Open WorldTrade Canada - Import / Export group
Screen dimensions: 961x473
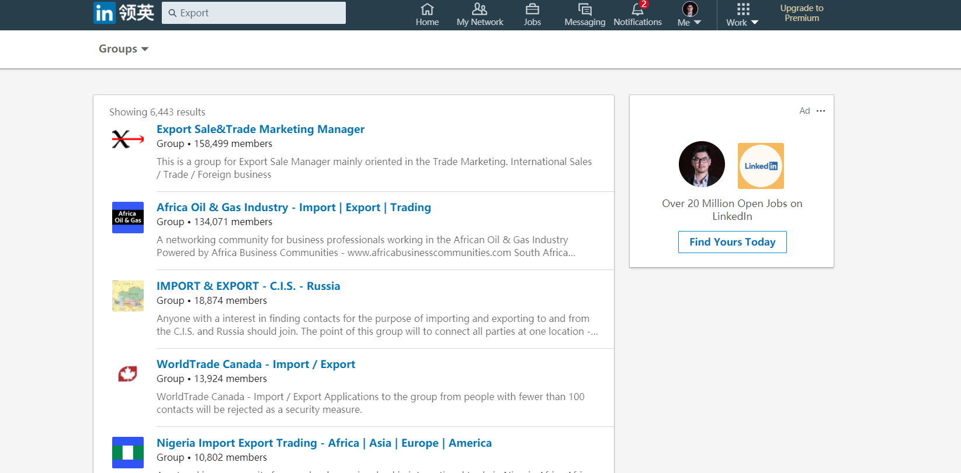pyautogui.click(x=256, y=364)
